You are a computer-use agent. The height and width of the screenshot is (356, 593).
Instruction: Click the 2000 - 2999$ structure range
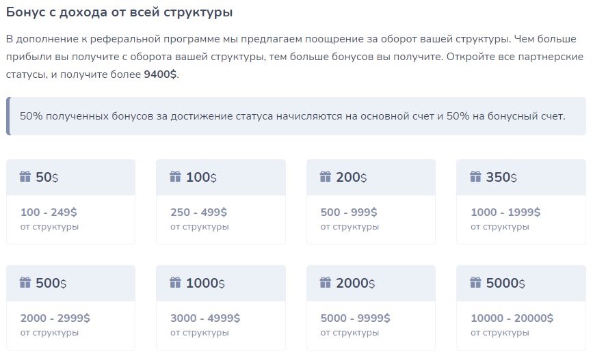[55, 318]
